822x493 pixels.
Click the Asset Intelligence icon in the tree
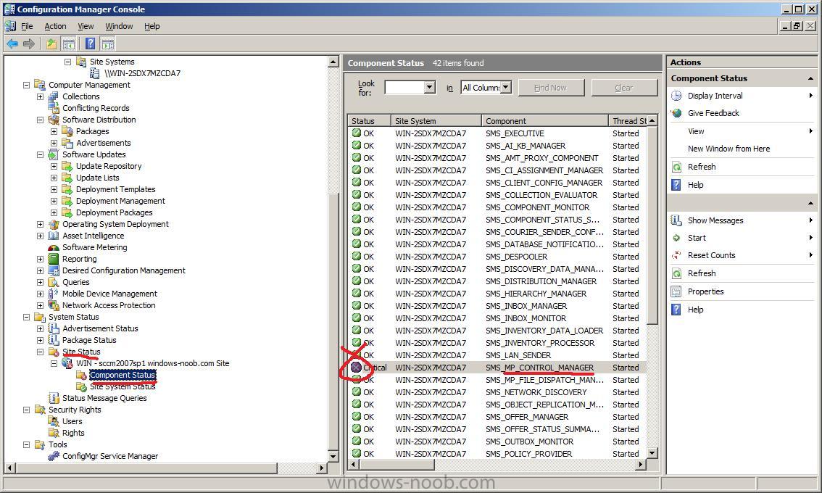(x=53, y=236)
